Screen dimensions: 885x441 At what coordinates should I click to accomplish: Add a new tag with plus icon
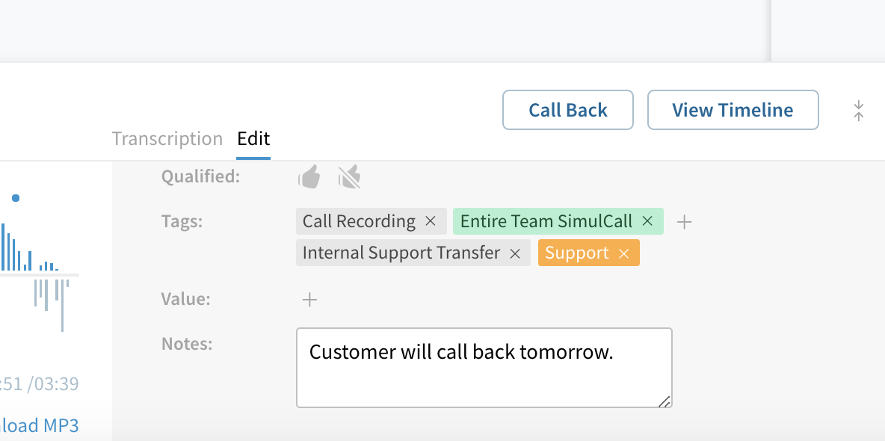(x=684, y=222)
